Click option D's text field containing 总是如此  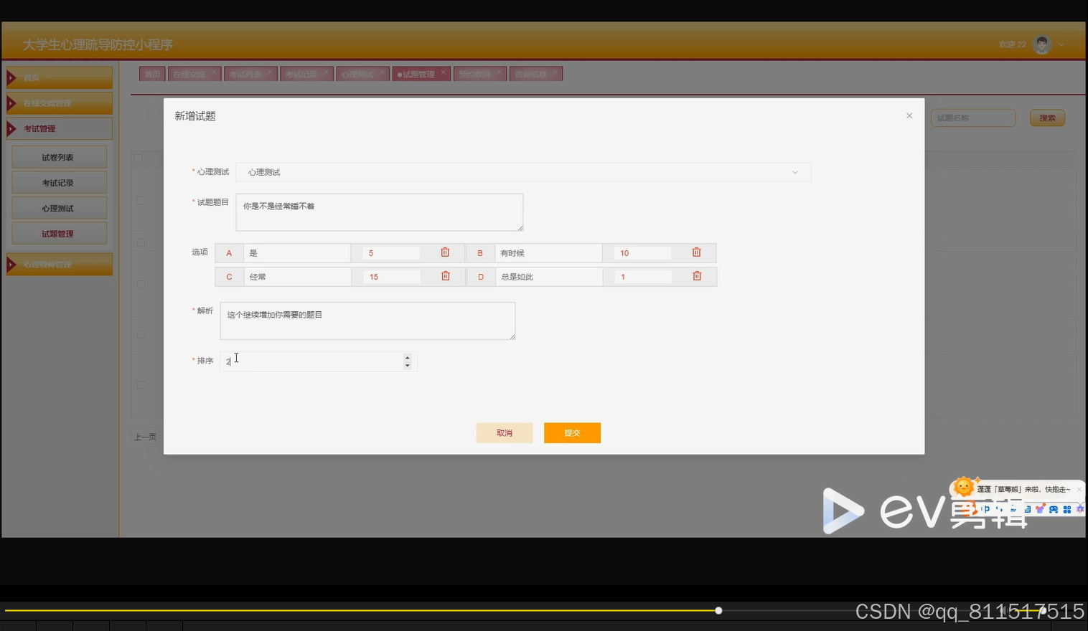click(x=548, y=277)
